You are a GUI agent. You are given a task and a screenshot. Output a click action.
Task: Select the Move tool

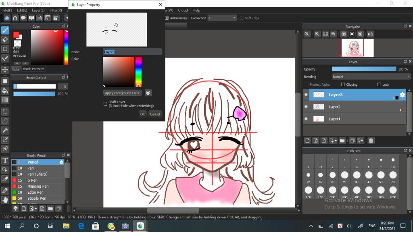tap(5, 70)
